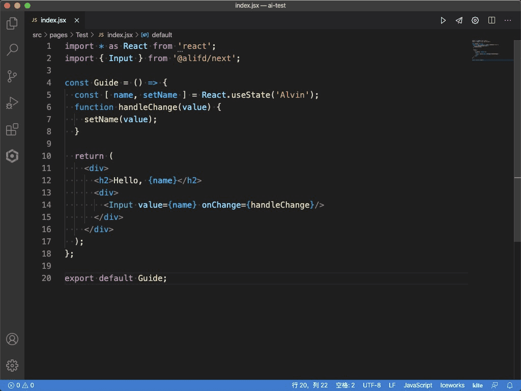The width and height of the screenshot is (521, 391).
Task: Split the editor to the right
Action: (491, 20)
